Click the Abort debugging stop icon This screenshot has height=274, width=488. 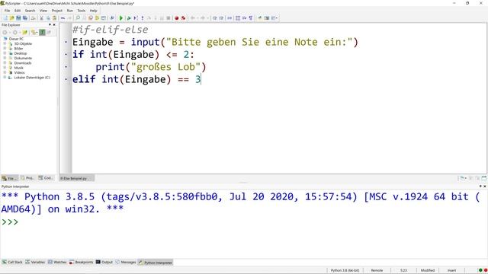pos(169,18)
